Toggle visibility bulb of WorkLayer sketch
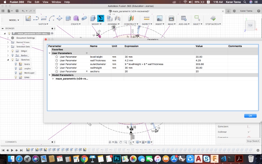The width and height of the screenshot is (262, 164). tap(16, 73)
